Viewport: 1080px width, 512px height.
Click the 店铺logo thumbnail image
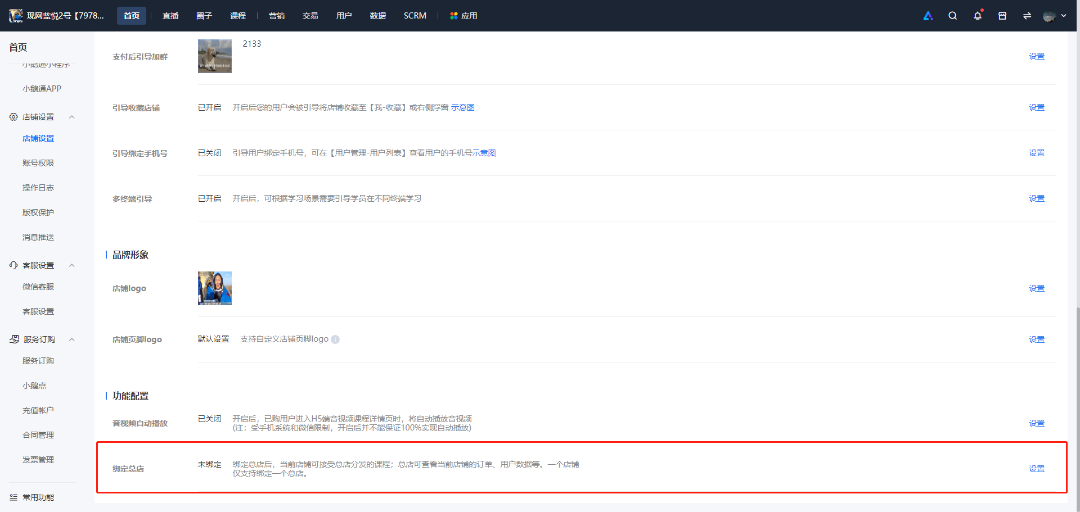[x=215, y=288]
